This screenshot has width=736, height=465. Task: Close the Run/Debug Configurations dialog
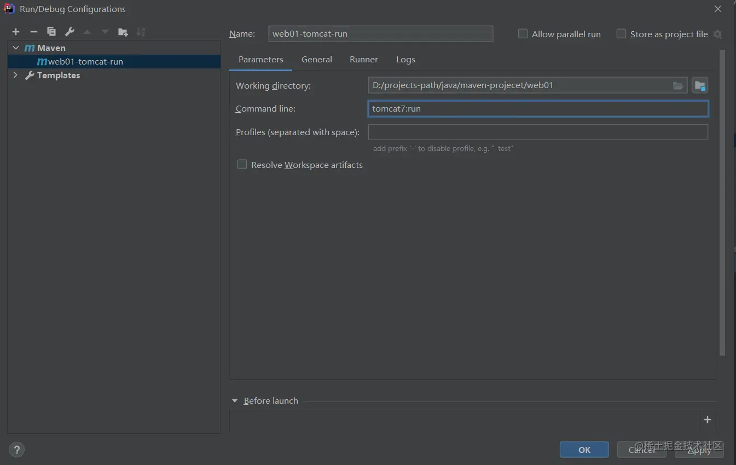point(718,9)
